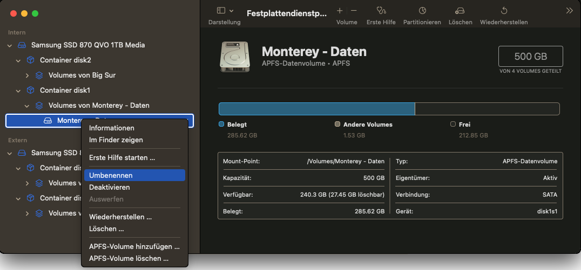Click the Monterey - Daten title heading
Image resolution: width=581 pixels, height=270 pixels.
pyautogui.click(x=314, y=51)
